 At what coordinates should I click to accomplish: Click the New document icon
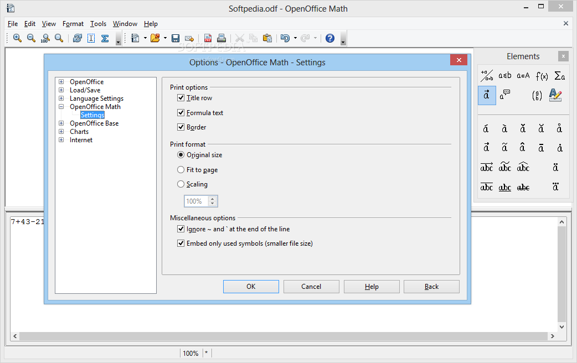136,38
